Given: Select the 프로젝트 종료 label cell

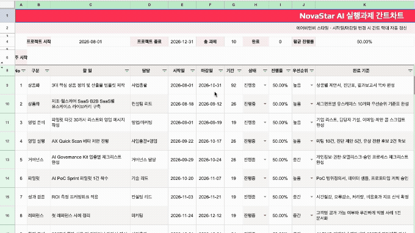Looking at the screenshot, I should pyautogui.click(x=150, y=41).
